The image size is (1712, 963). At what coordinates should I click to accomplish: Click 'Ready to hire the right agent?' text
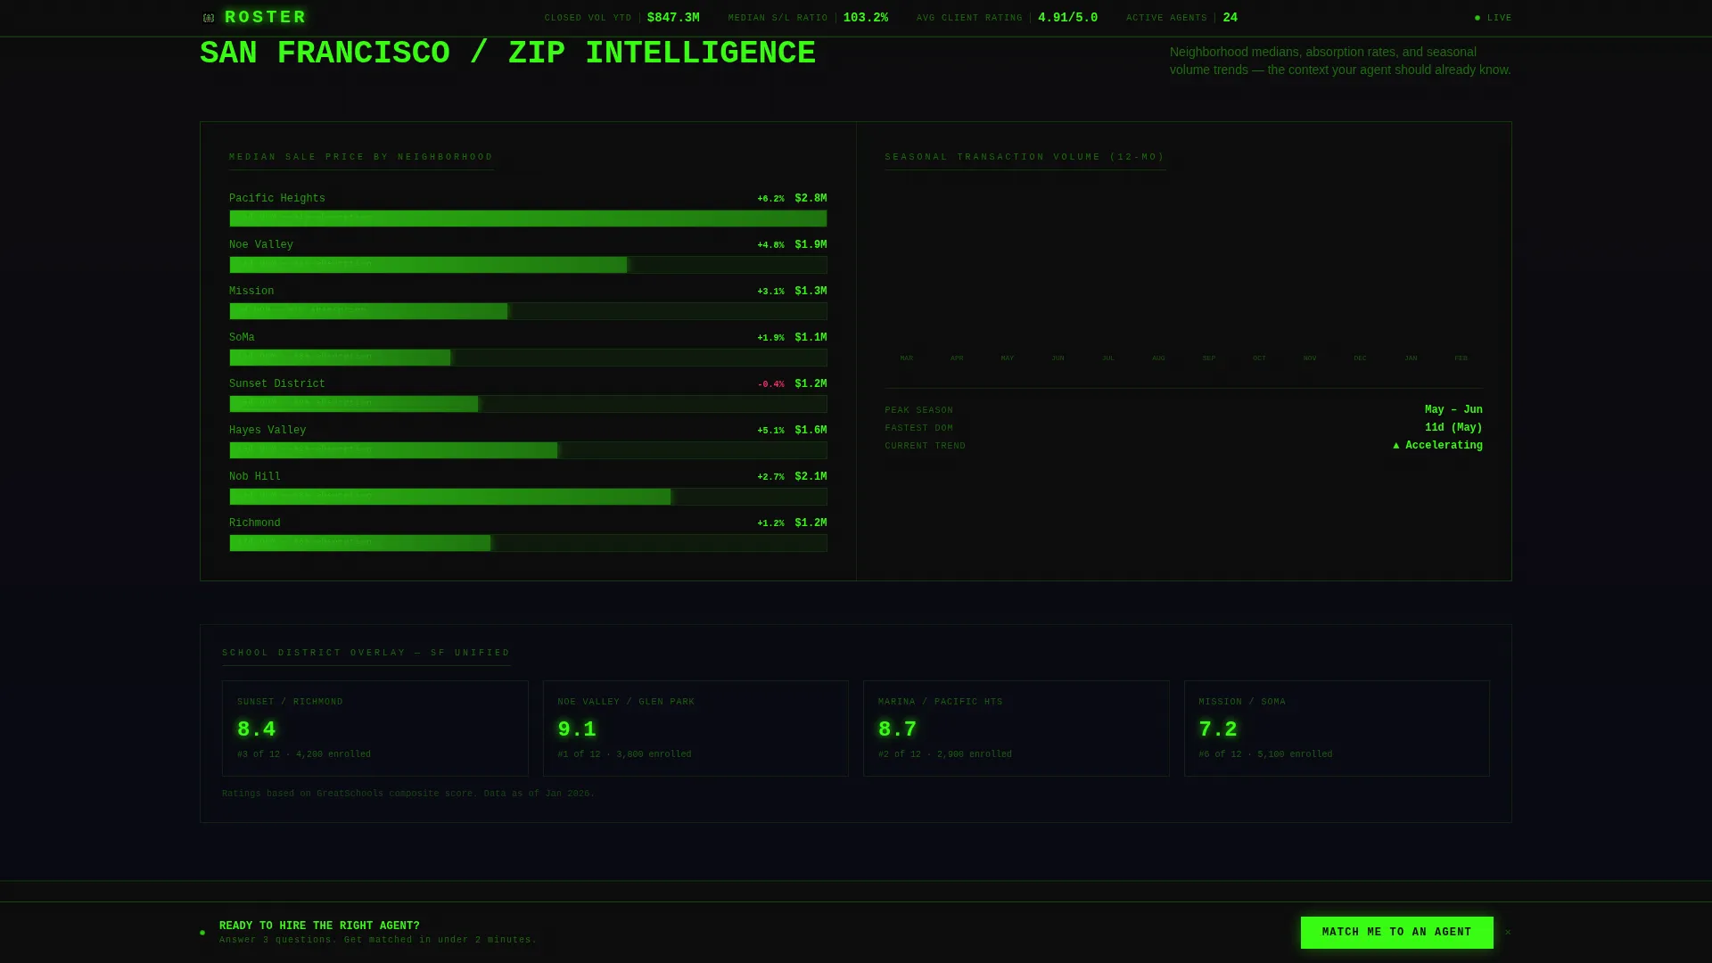pyautogui.click(x=319, y=926)
